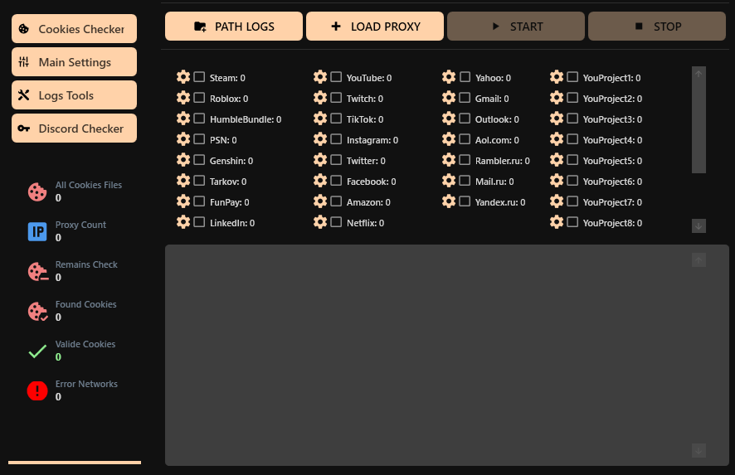Enable the Instagram checkbox

(x=336, y=139)
